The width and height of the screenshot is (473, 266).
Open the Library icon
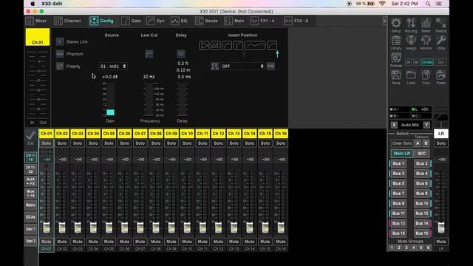coord(396,41)
